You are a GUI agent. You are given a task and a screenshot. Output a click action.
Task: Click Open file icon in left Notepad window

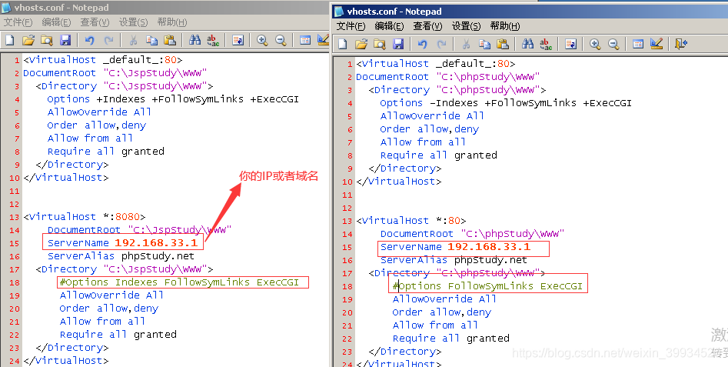(x=28, y=40)
